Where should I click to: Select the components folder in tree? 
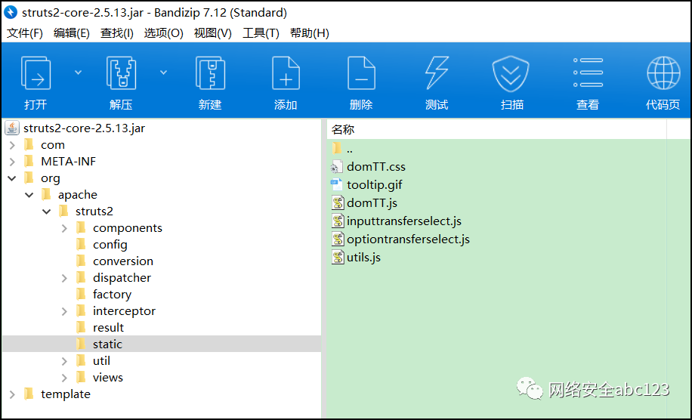coord(128,229)
